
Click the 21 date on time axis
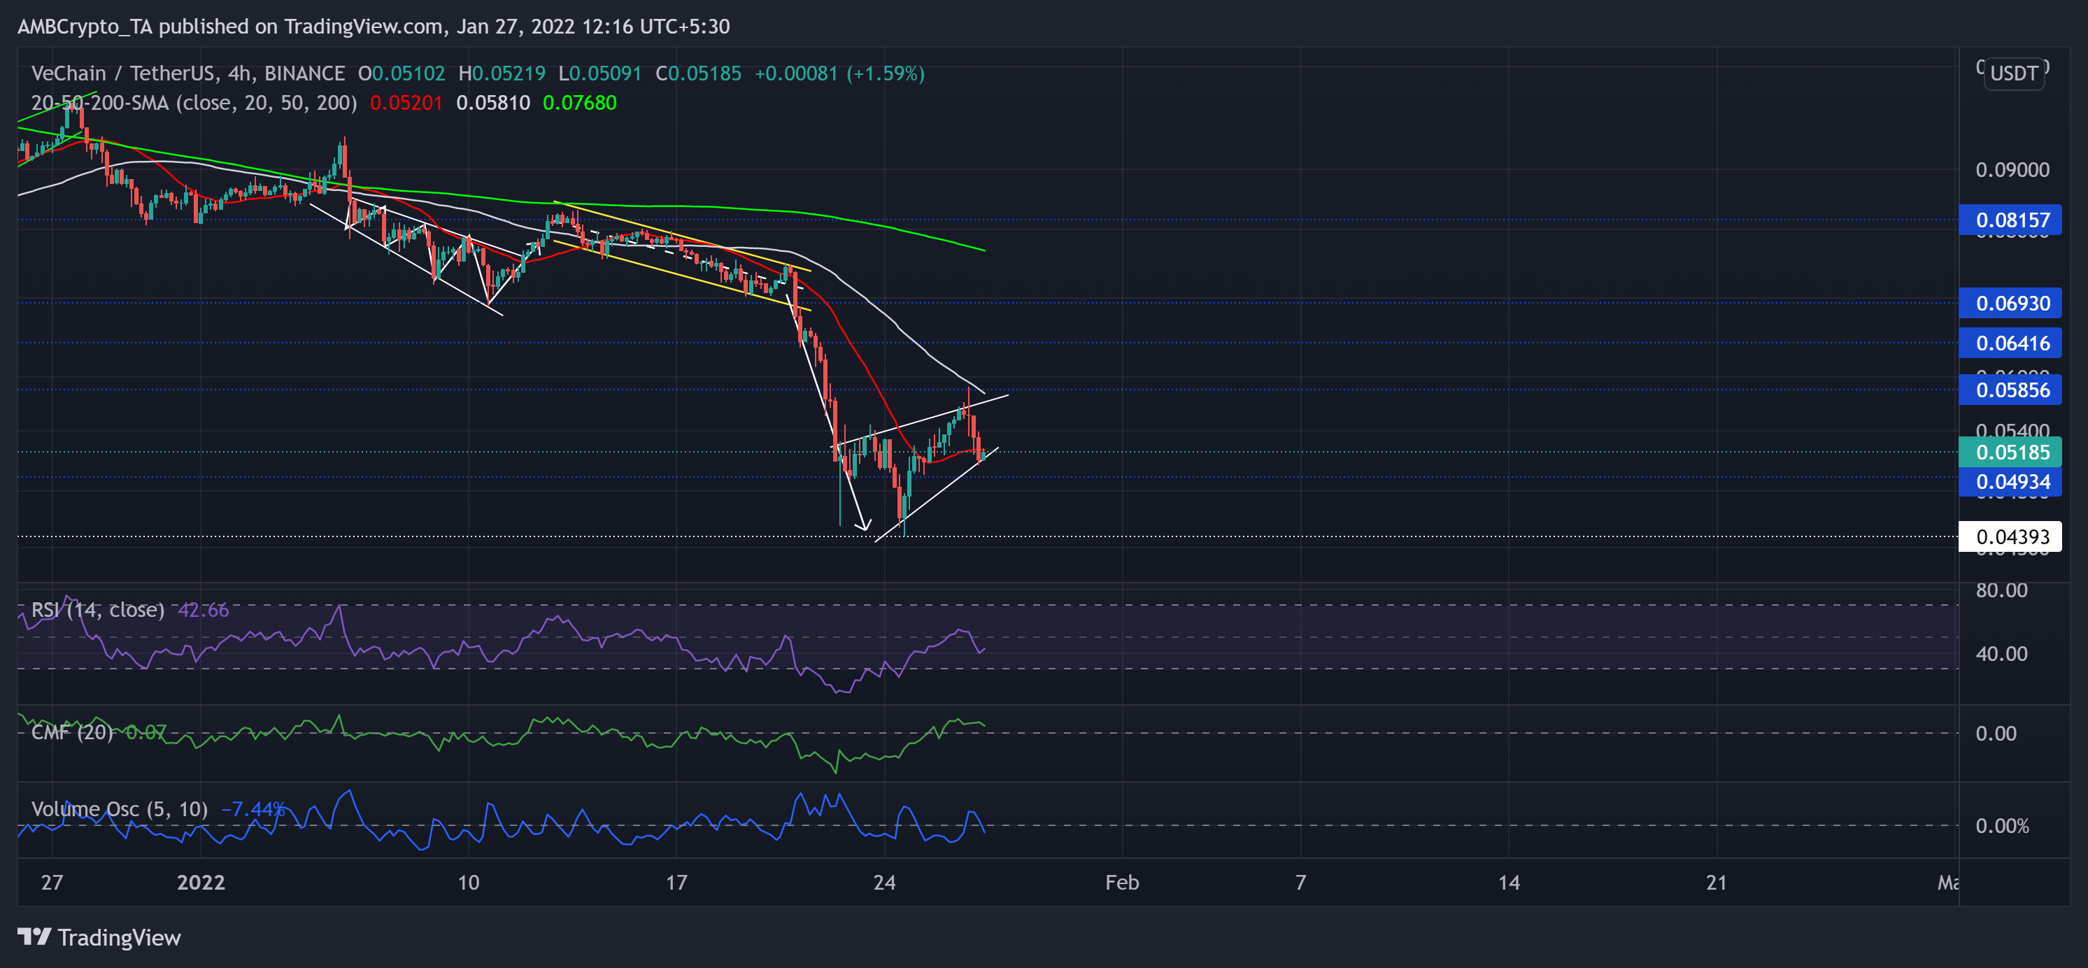coord(1716,882)
